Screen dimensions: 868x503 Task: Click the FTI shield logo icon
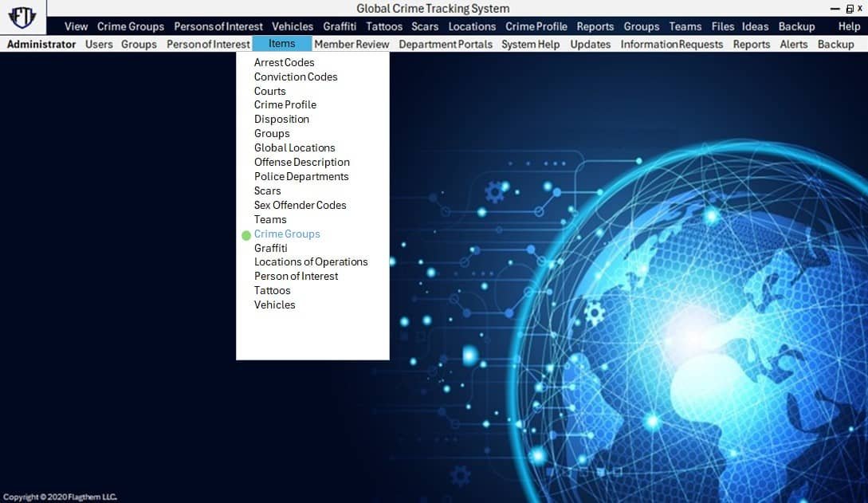coord(22,18)
